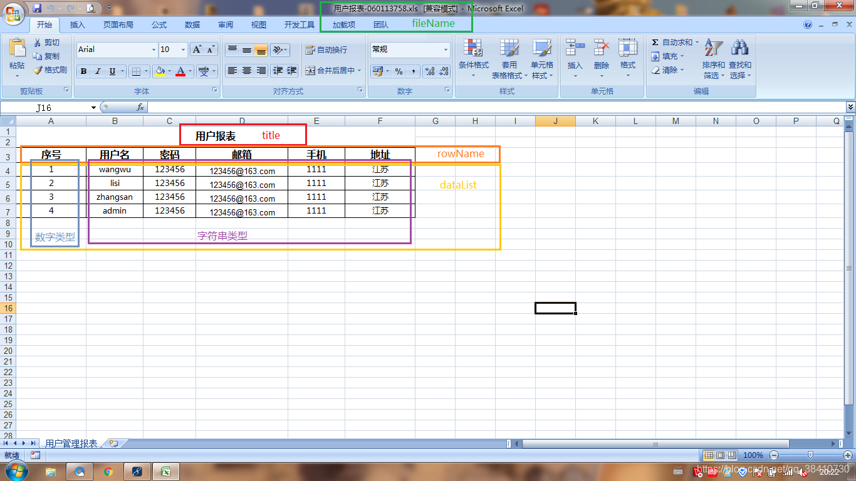This screenshot has width=856, height=481.
Task: Click the Paste button
Action: (x=17, y=56)
